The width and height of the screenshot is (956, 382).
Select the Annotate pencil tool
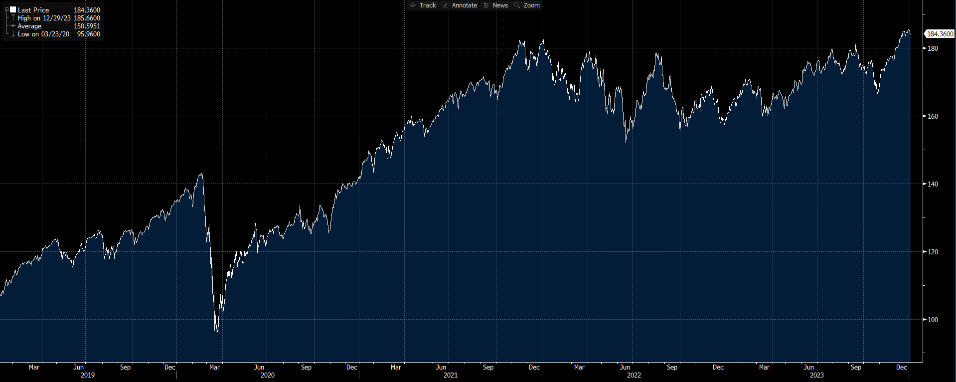click(x=460, y=5)
